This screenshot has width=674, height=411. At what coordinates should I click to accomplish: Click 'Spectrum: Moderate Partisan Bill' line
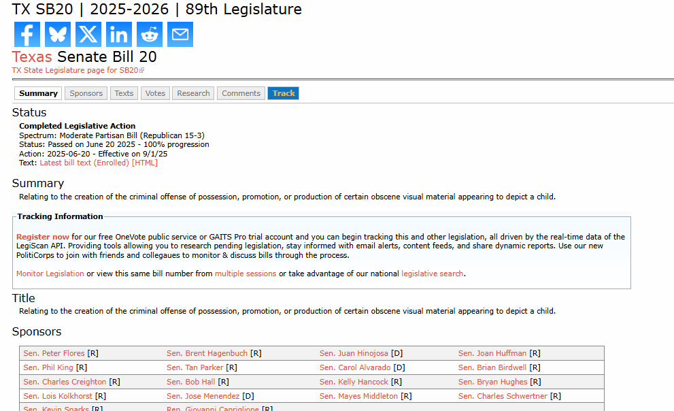112,135
